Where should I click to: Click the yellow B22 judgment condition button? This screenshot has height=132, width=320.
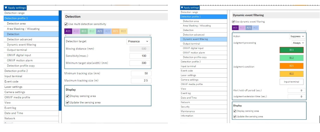292,74
